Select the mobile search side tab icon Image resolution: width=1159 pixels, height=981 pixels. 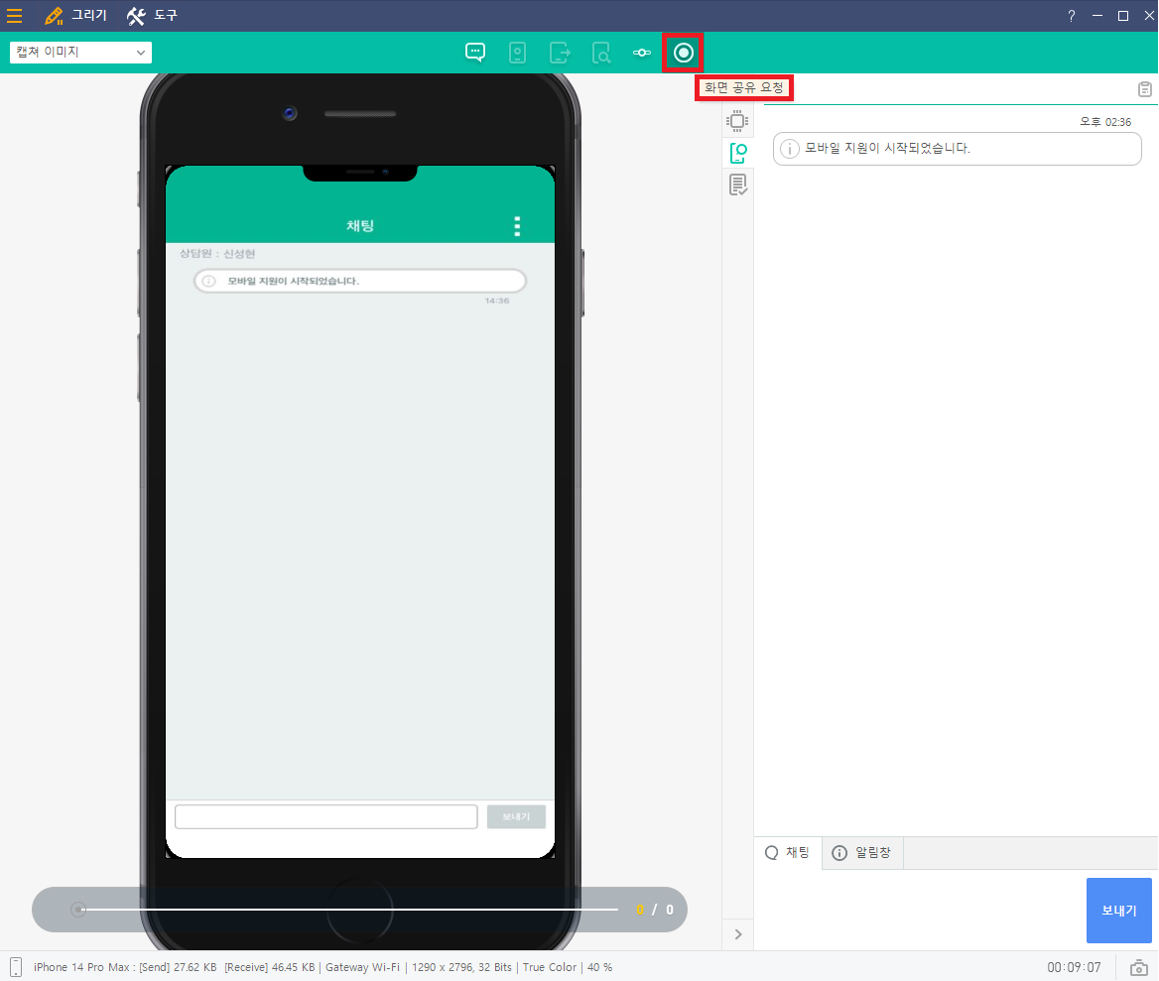pyautogui.click(x=737, y=153)
